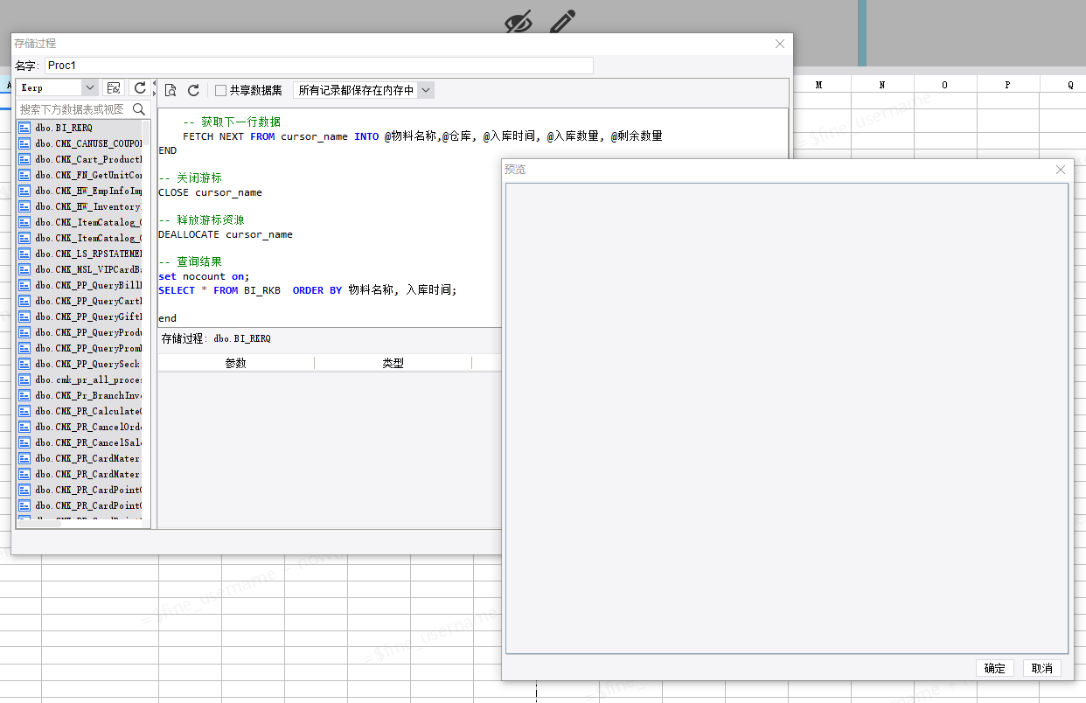Screen dimensions: 1086x703
Task: Select dbo.CMK_PP_QueryBill in the list
Action: 80,285
